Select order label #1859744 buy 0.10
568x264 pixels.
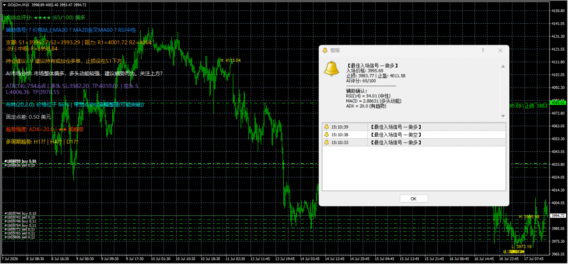click(x=20, y=213)
